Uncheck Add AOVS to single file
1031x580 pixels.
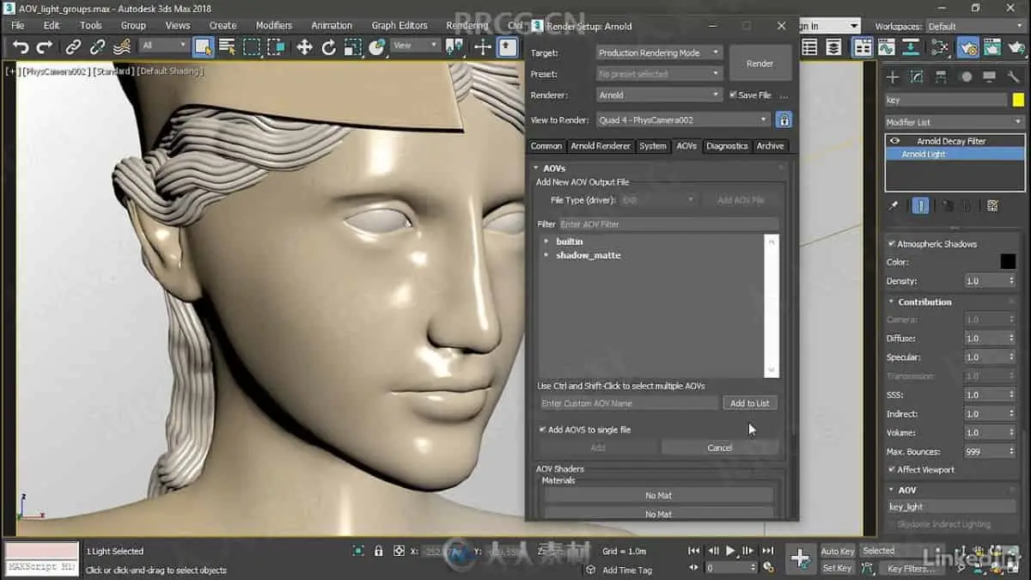click(542, 430)
